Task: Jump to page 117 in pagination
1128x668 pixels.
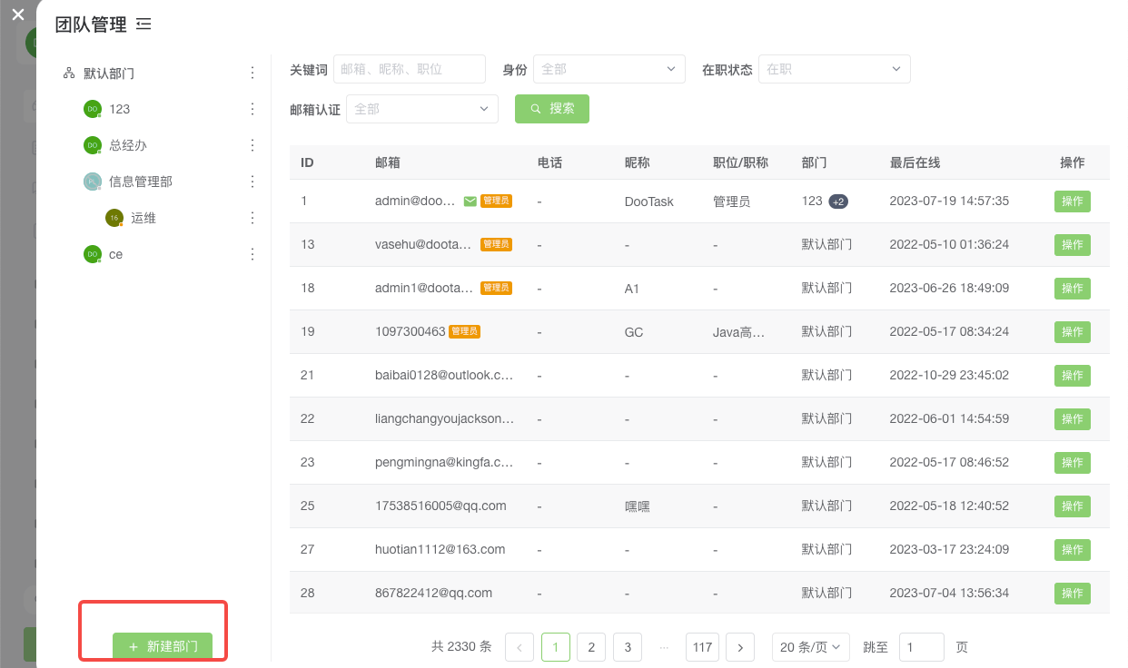Action: pyautogui.click(x=702, y=647)
